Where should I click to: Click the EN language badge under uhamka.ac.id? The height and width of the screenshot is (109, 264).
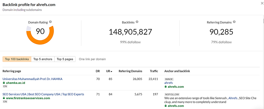pos(5,86)
